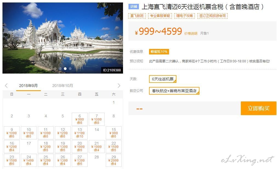The height and width of the screenshot is (169, 277).
Task: Pick September 11 departure date
Action: coord(45,133)
